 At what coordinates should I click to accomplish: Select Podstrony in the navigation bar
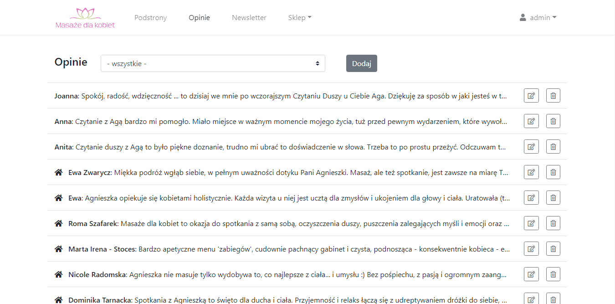(x=150, y=17)
